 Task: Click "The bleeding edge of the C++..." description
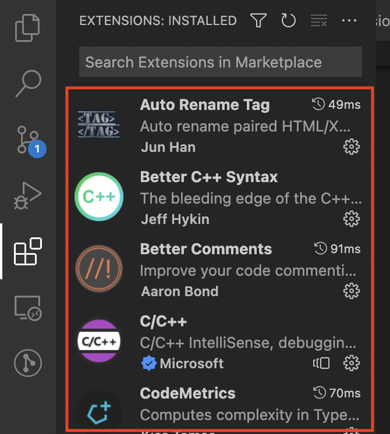[x=251, y=198]
